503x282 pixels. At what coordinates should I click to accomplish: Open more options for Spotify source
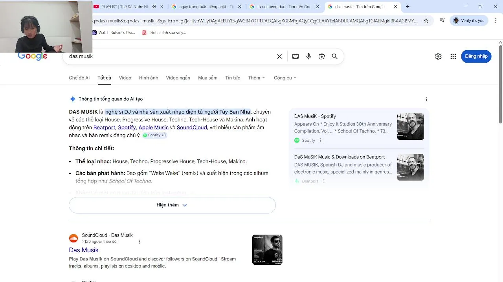click(321, 140)
